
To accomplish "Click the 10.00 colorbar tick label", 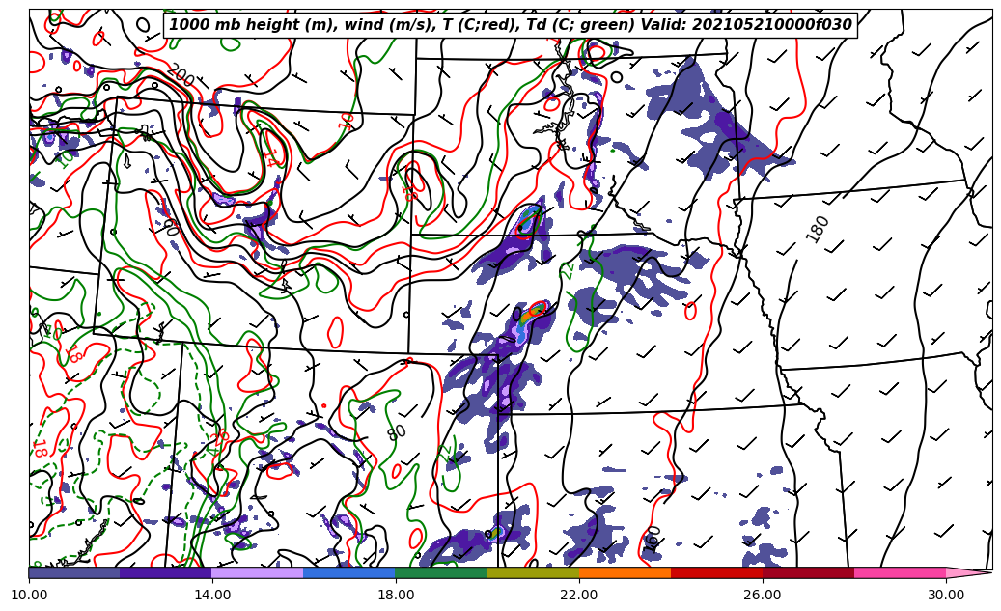I will tap(29, 595).
